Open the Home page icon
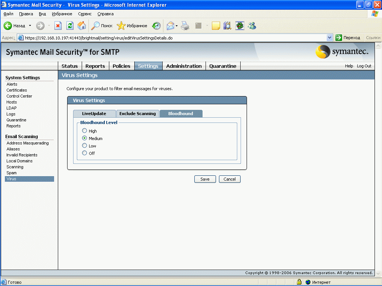The height and width of the screenshot is (286, 382). (82, 26)
